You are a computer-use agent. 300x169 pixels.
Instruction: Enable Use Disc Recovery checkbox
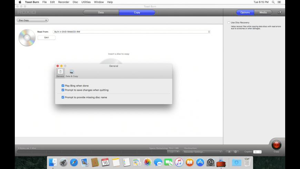[229, 22]
